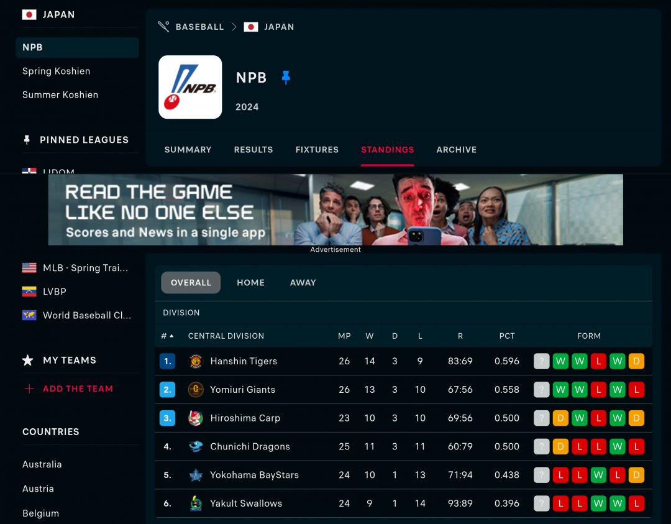Open Belgium in countries list
Viewport: 671px width, 524px height.
pyautogui.click(x=40, y=513)
